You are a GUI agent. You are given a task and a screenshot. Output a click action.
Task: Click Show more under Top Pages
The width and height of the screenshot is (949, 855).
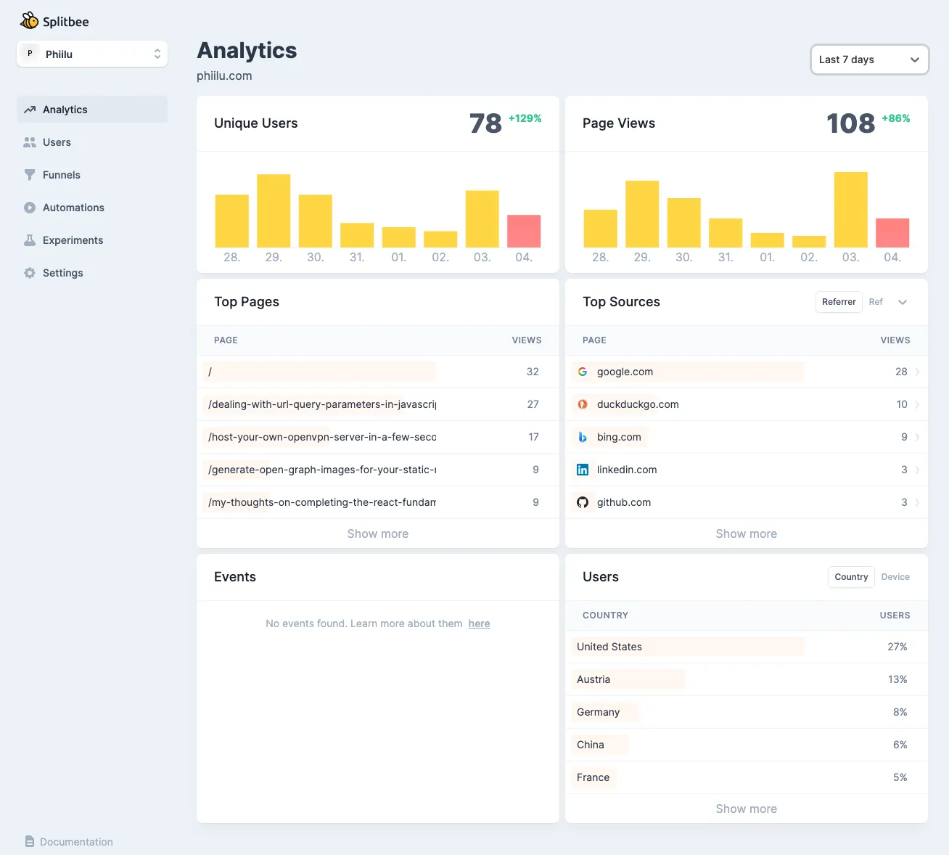tap(377, 533)
